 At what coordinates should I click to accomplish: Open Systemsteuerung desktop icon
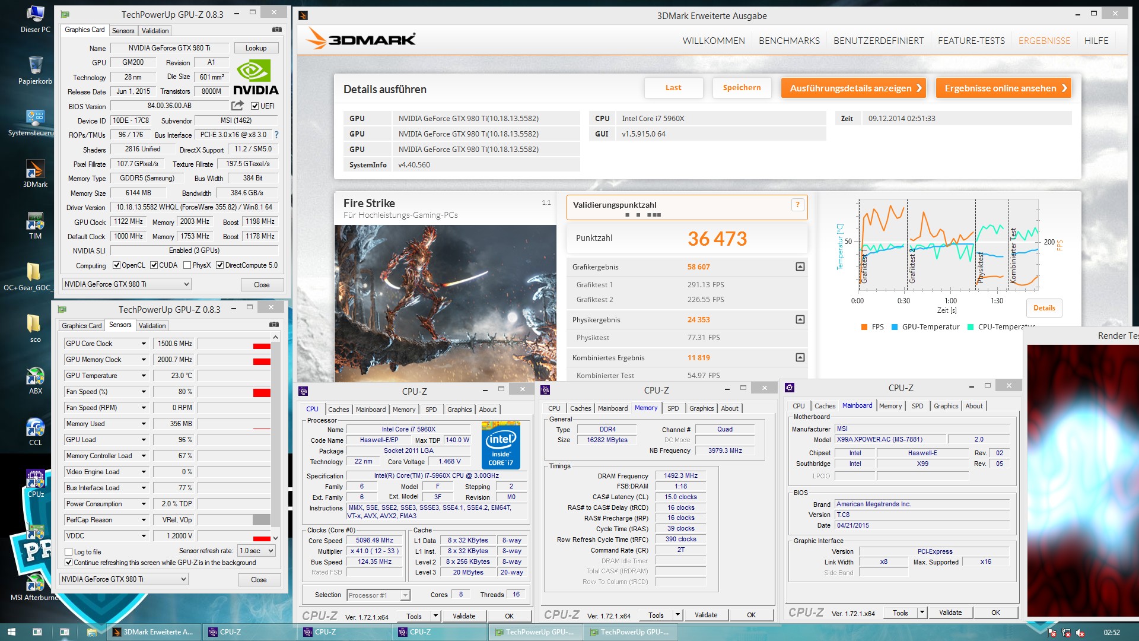35,123
